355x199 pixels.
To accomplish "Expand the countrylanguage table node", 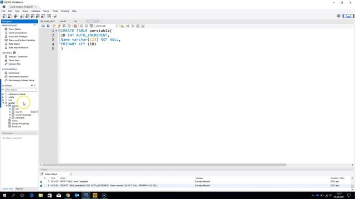I will click(10, 115).
